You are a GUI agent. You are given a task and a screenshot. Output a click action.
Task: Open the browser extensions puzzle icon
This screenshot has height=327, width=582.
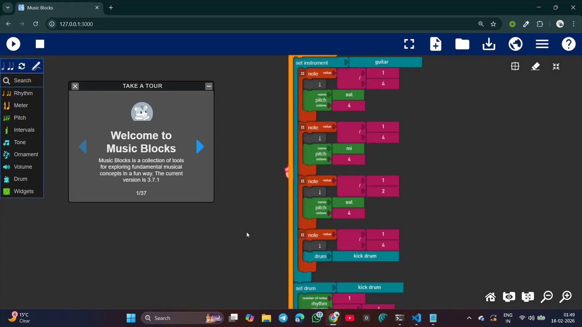540,24
